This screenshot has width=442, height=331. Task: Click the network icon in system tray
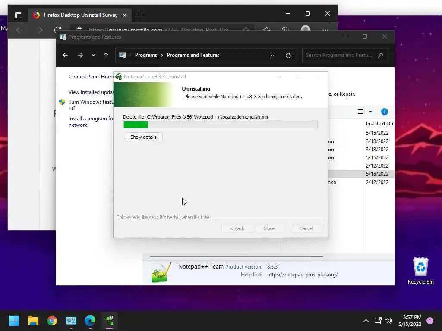click(378, 321)
